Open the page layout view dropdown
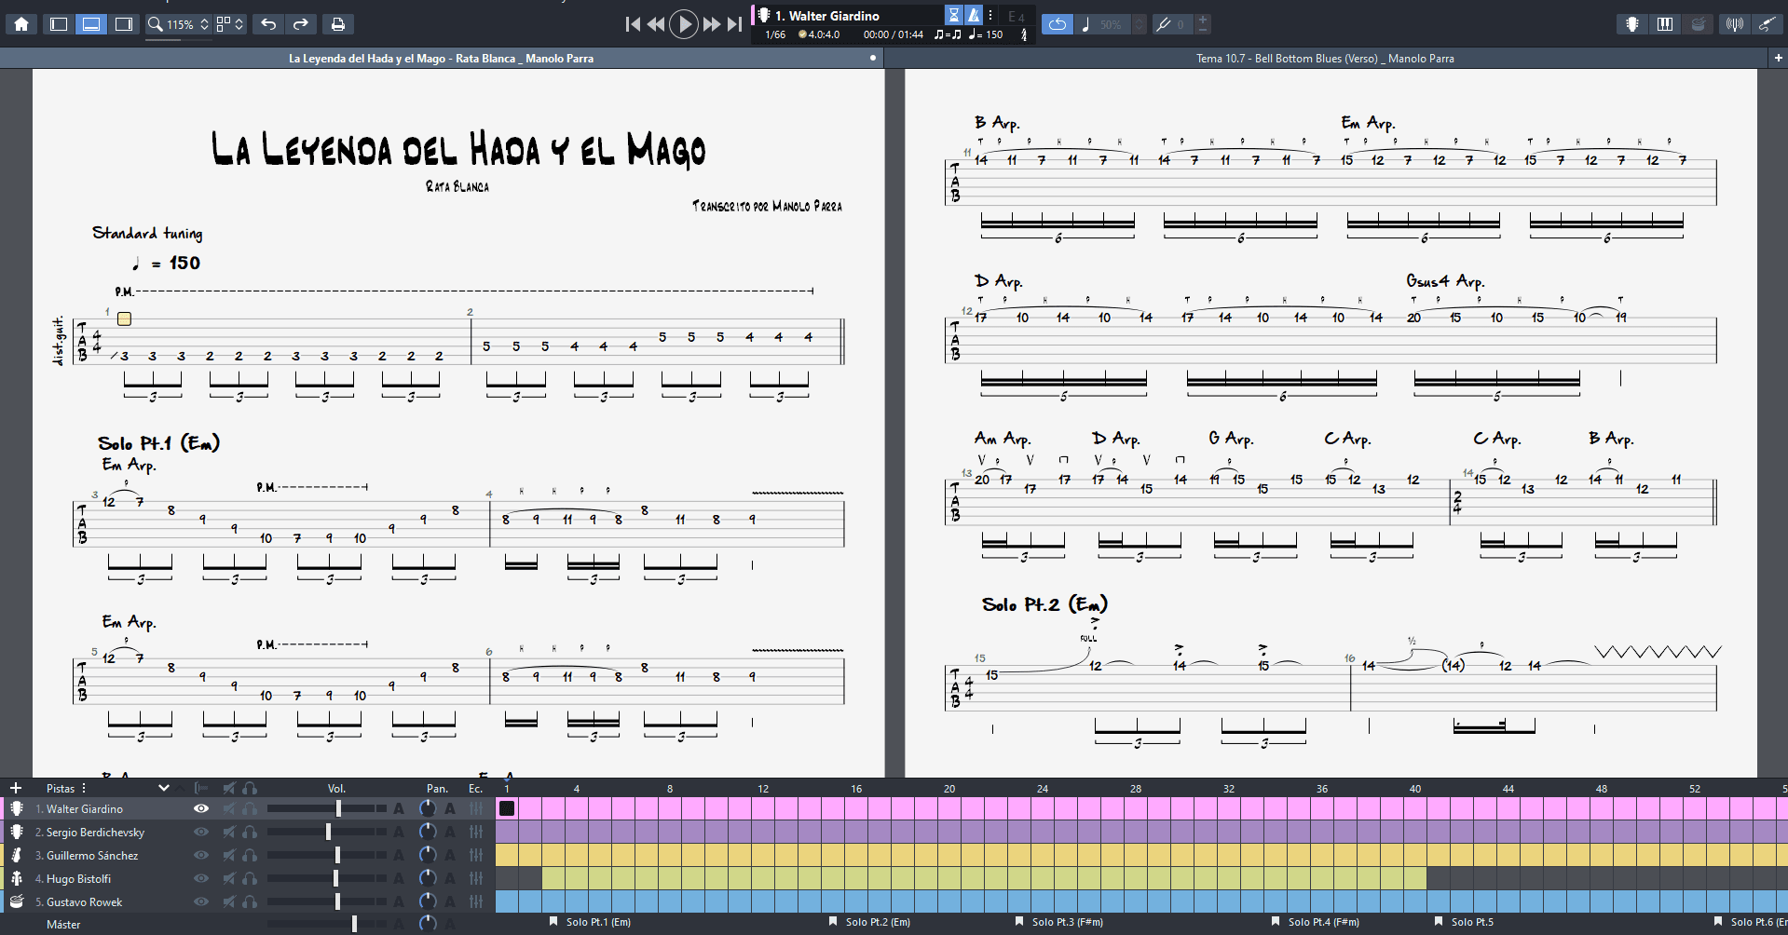The image size is (1788, 935). (x=230, y=24)
